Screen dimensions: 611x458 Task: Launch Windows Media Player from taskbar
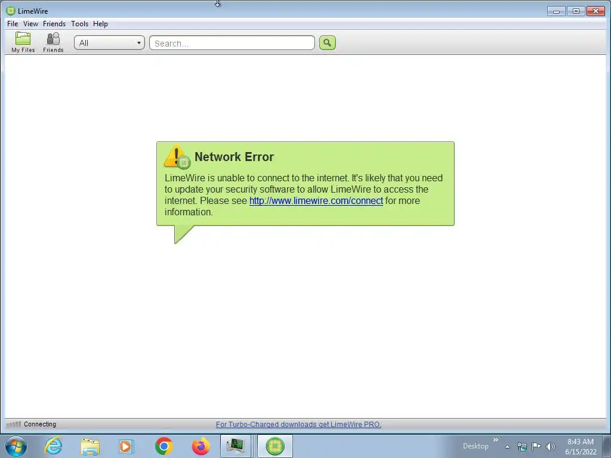point(126,446)
